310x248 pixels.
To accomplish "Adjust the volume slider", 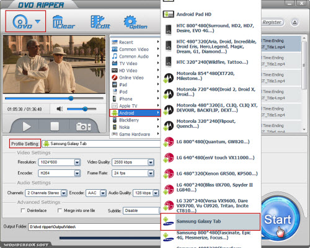I will point(82,109).
